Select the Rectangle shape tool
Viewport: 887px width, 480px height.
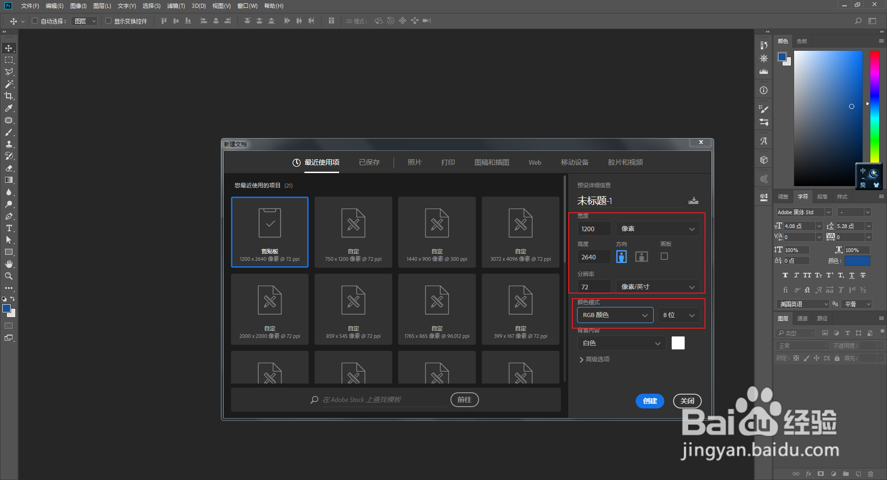coord(9,252)
